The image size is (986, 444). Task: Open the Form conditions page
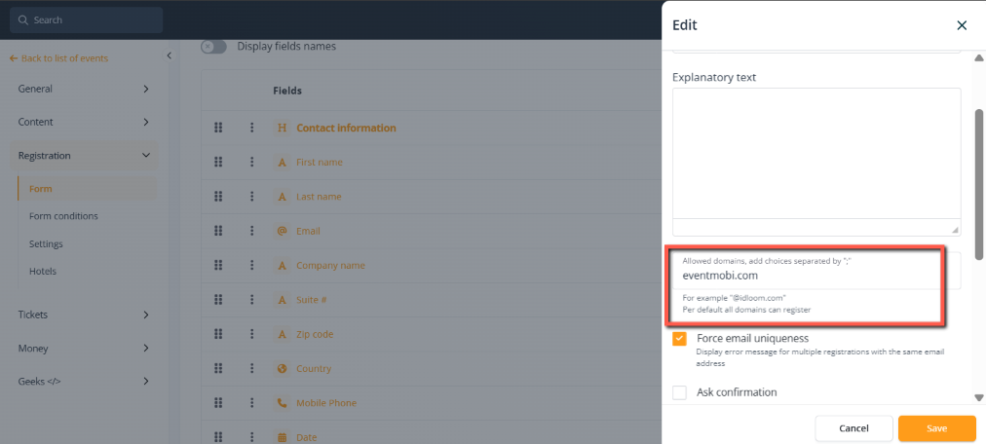pyautogui.click(x=63, y=216)
